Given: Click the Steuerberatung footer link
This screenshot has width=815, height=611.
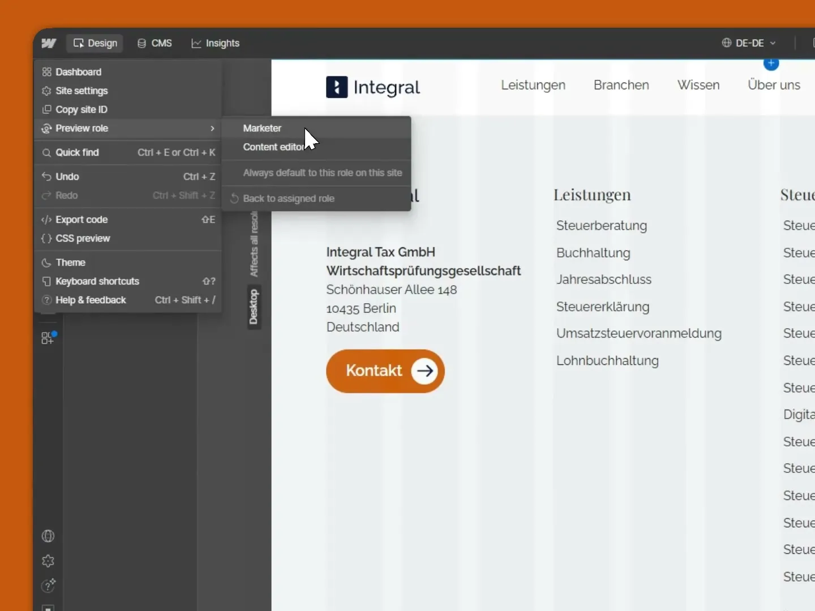Looking at the screenshot, I should (602, 226).
